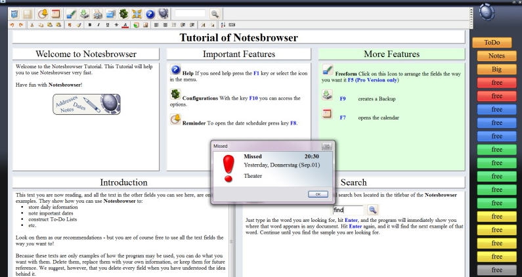Click OK in the Missed dialog
This screenshot has width=522, height=277.
pyautogui.click(x=318, y=194)
